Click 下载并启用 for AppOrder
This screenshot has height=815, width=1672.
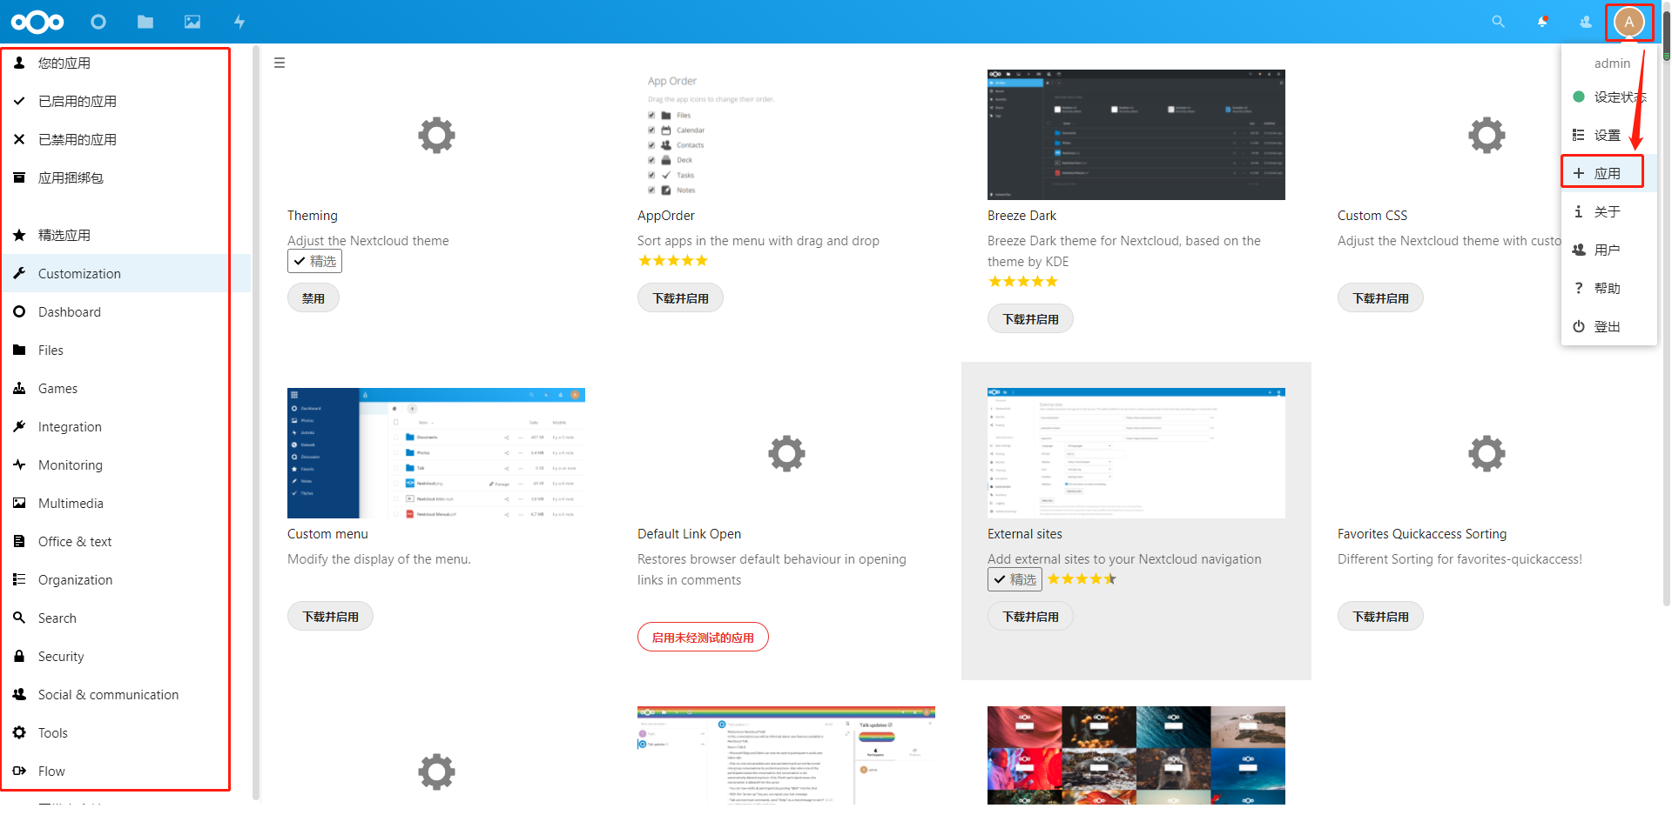tap(680, 298)
